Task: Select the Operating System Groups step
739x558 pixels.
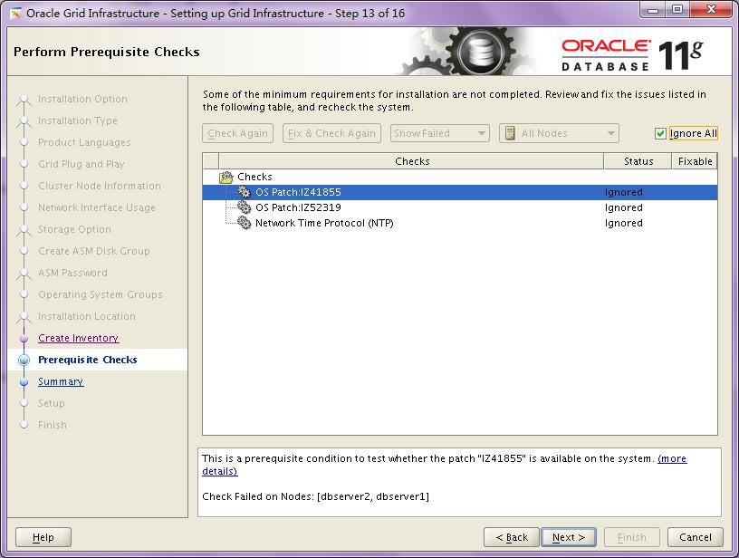Action: click(x=101, y=294)
